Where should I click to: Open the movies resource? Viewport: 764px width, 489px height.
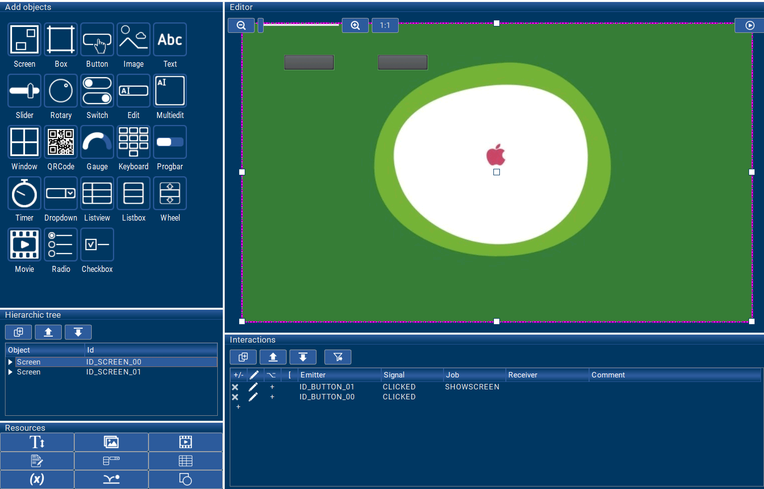[x=185, y=442]
